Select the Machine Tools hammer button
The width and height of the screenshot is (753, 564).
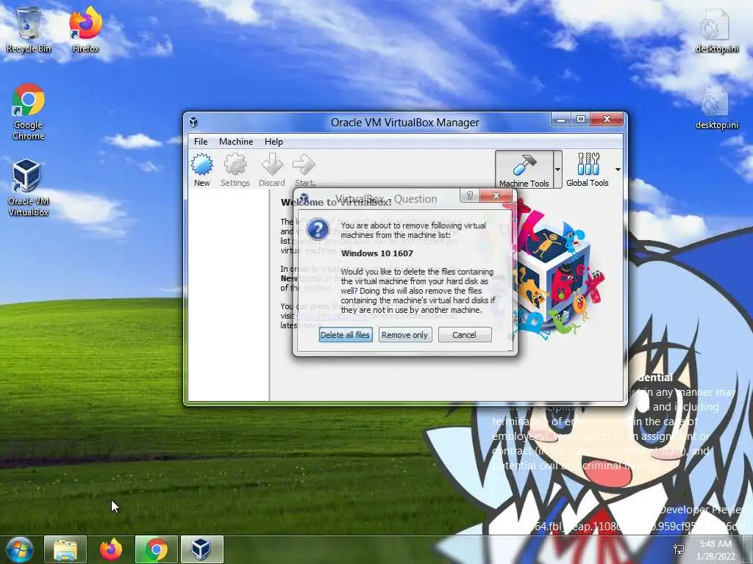[x=524, y=170]
